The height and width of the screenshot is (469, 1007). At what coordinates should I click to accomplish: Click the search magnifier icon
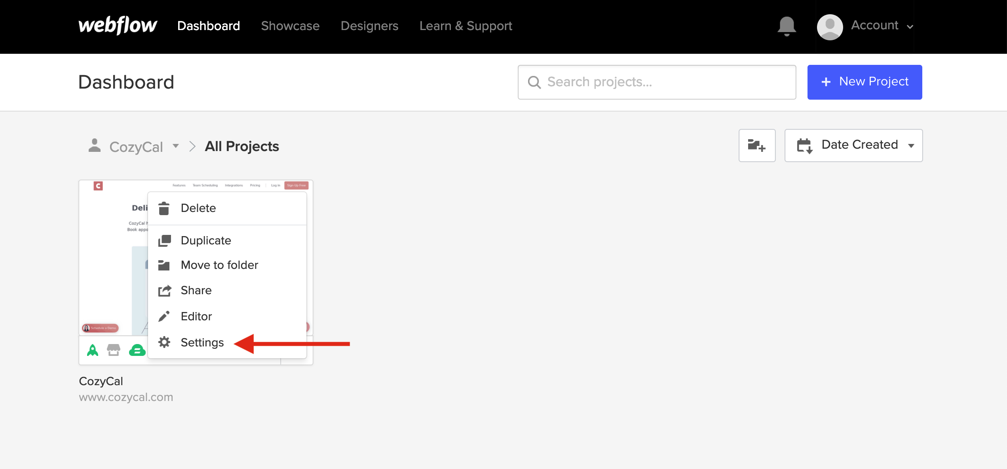[x=534, y=82]
